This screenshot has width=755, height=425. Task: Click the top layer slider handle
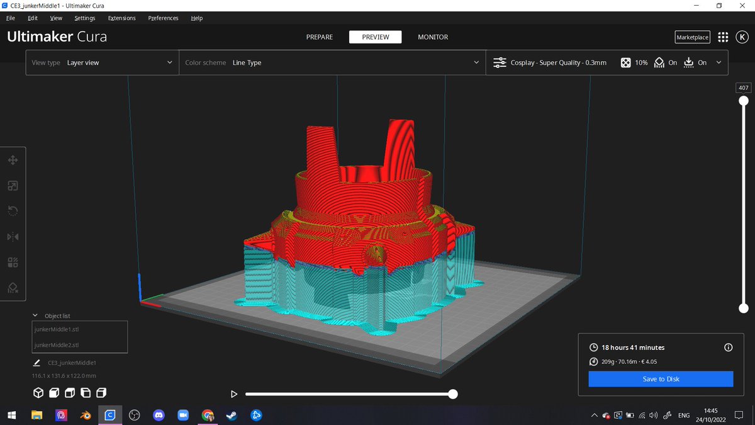(744, 101)
